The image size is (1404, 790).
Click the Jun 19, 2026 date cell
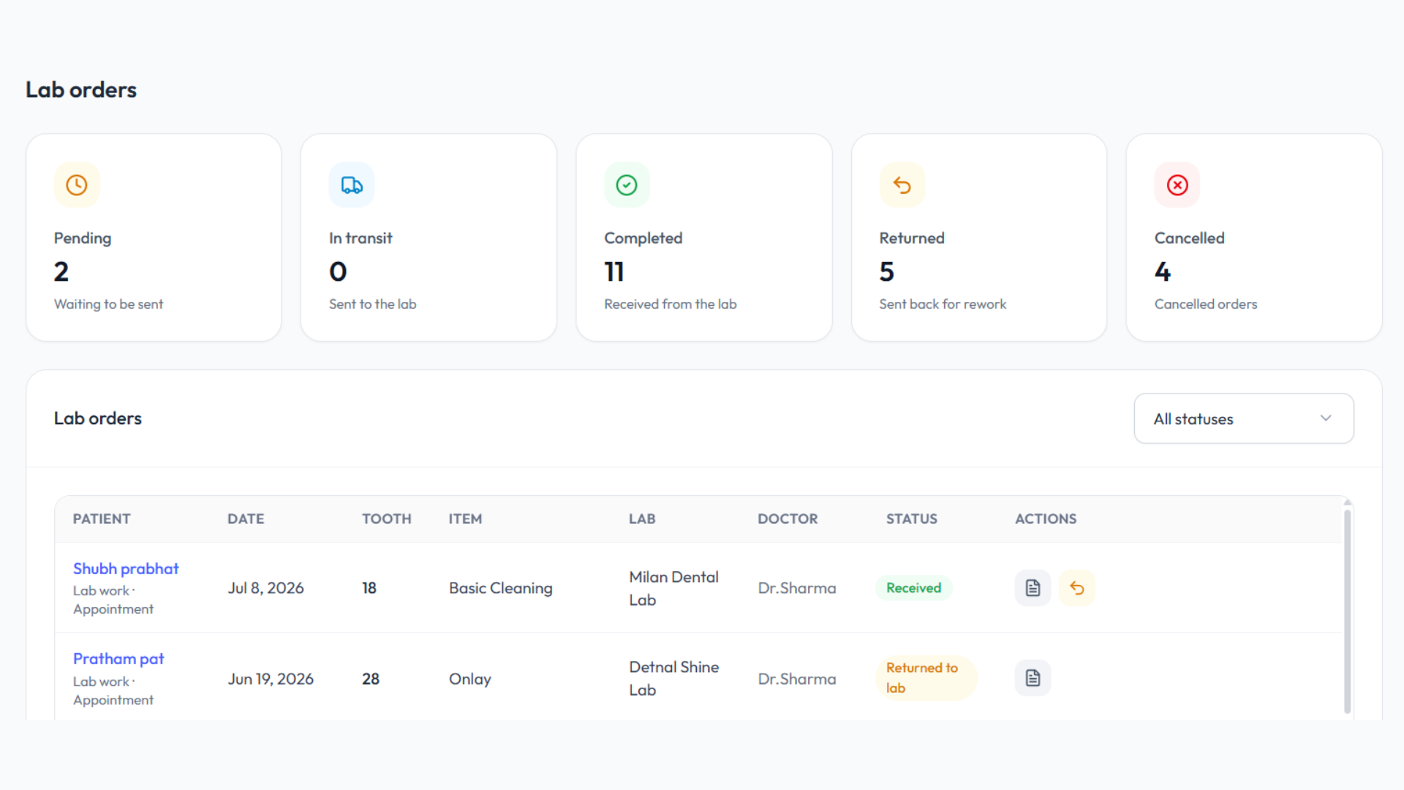[271, 679]
